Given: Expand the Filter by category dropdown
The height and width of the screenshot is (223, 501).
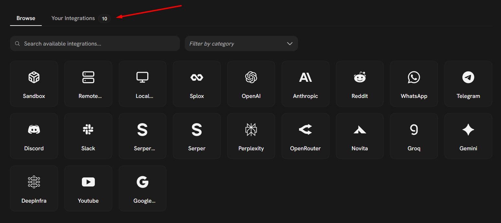Looking at the screenshot, I should coord(241,44).
